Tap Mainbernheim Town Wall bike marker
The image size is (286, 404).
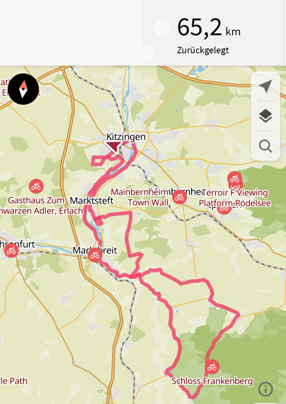[179, 197]
